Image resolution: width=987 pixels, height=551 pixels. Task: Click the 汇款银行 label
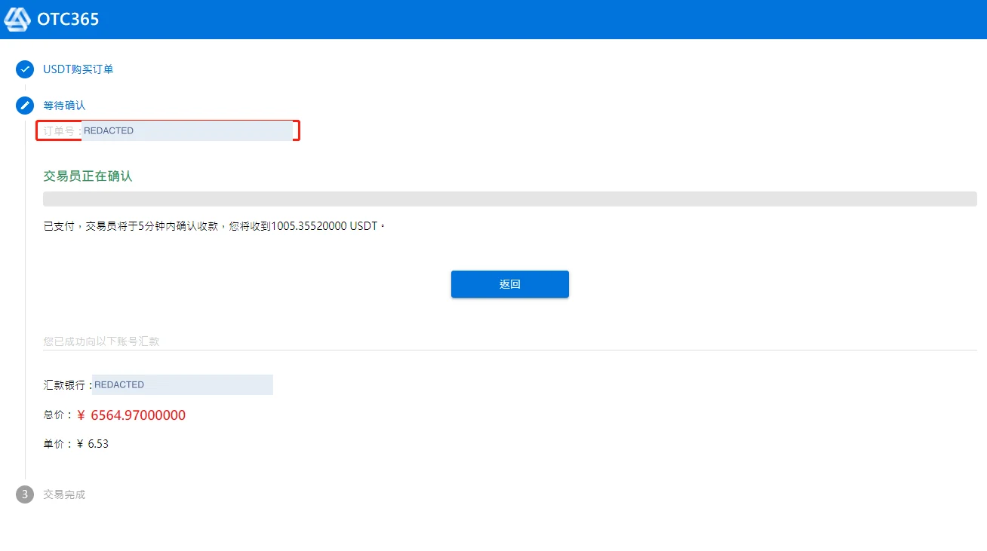[67, 384]
